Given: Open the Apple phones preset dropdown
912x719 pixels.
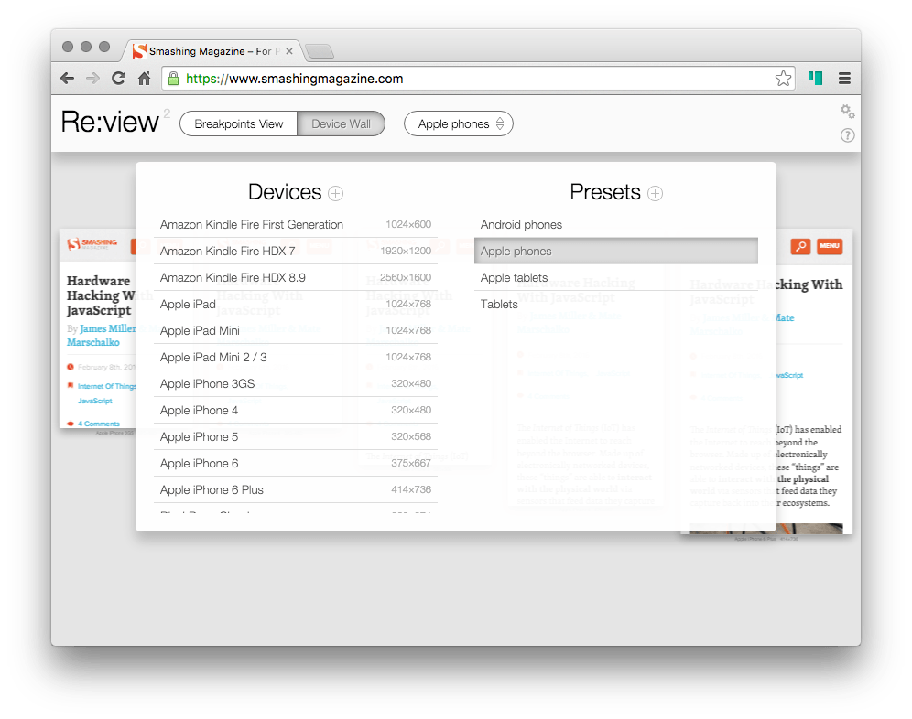Looking at the screenshot, I should [459, 123].
